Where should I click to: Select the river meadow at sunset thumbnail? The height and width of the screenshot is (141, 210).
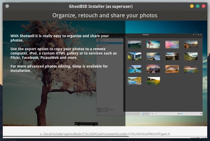pos(191,69)
